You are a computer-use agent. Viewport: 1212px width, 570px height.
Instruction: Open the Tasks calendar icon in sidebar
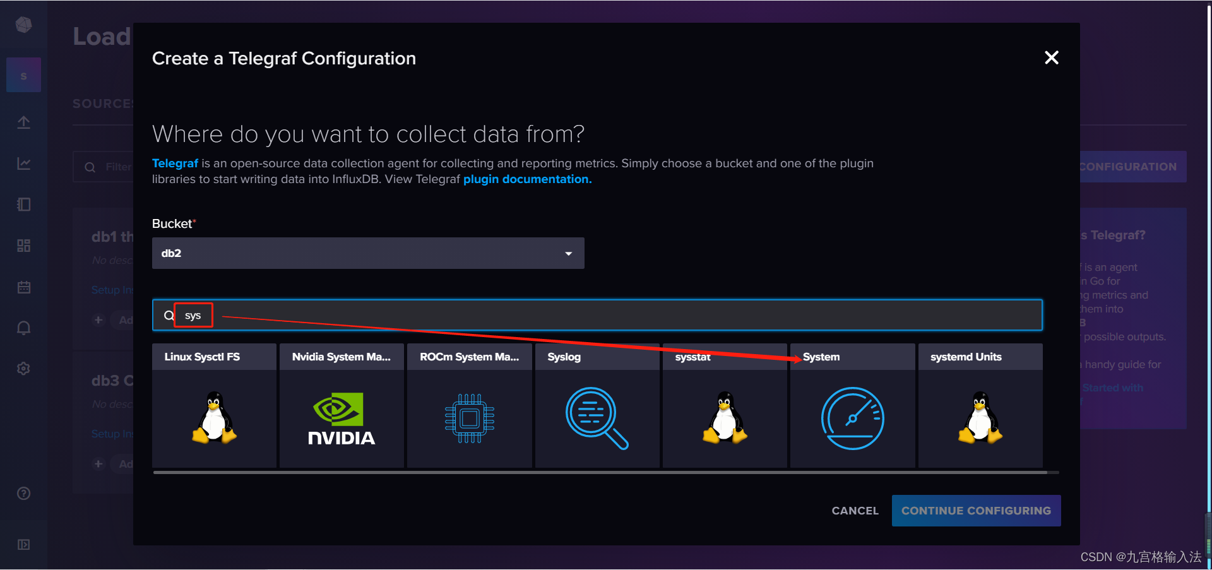pyautogui.click(x=23, y=287)
